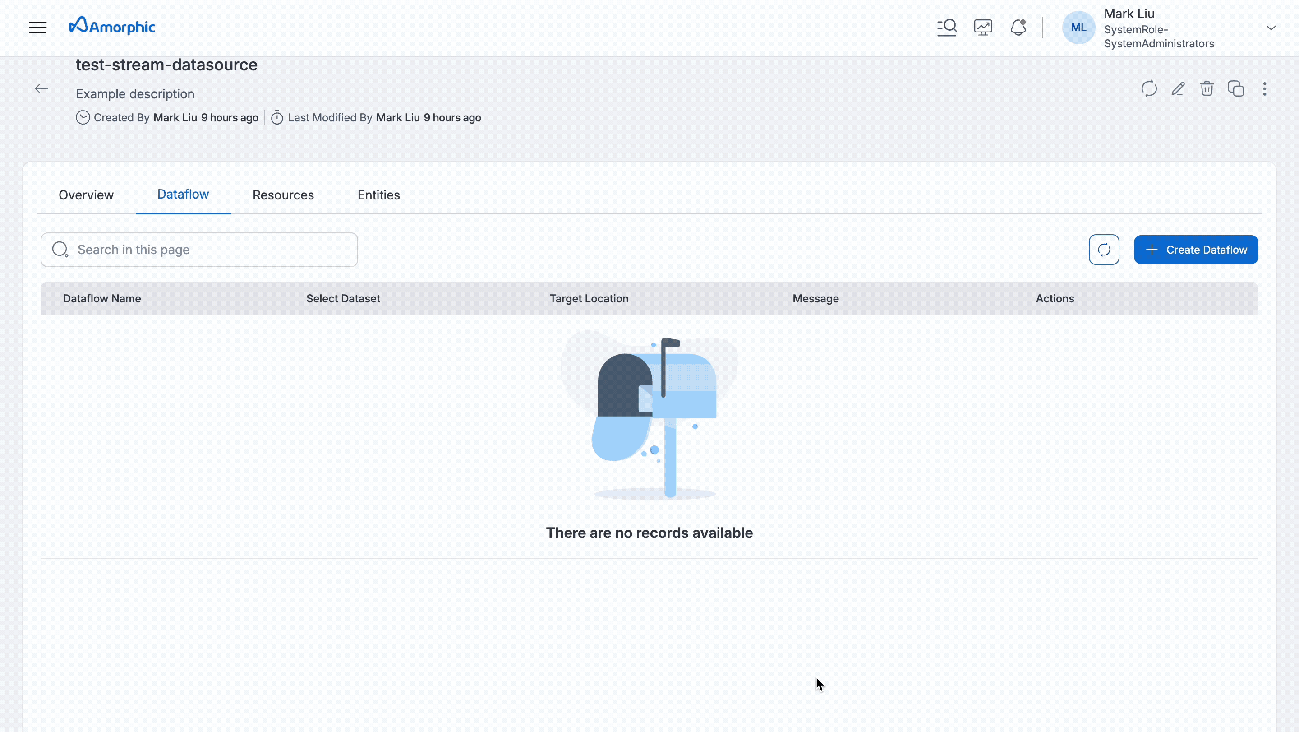
Task: Reload the dataflow list beside Create Dataflow
Action: [1104, 249]
